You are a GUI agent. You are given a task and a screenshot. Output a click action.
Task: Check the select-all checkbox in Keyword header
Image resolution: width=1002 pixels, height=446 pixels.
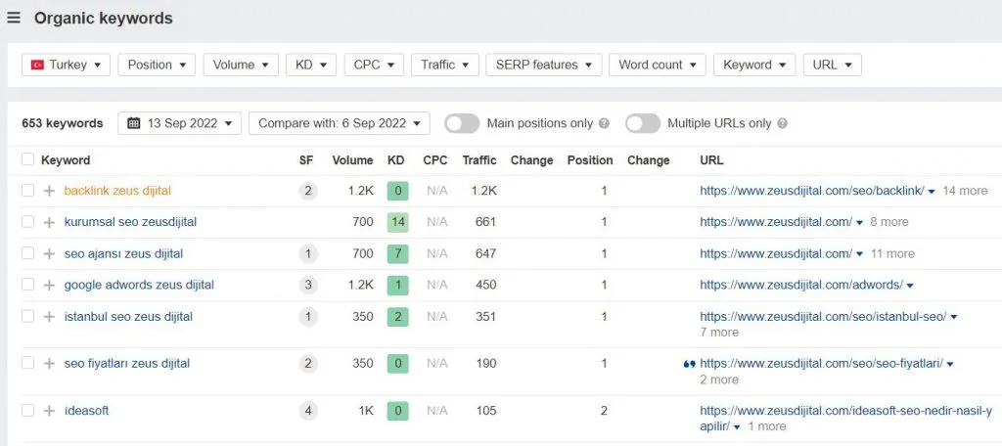coord(27,159)
